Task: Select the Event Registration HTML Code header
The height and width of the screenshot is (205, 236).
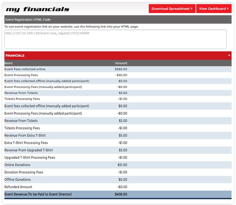Action: 28,20
